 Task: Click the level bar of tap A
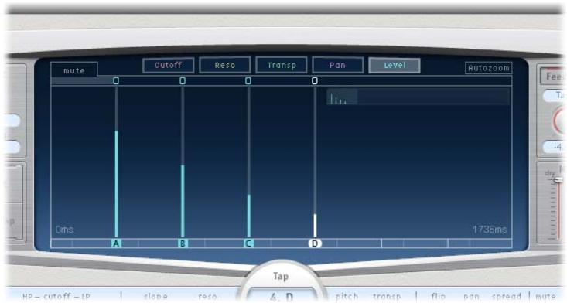[117, 184]
